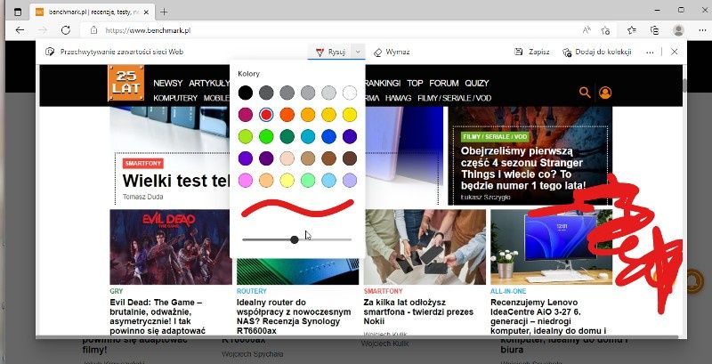Reload the page with refresh icon
The width and height of the screenshot is (712, 364).
(x=66, y=30)
